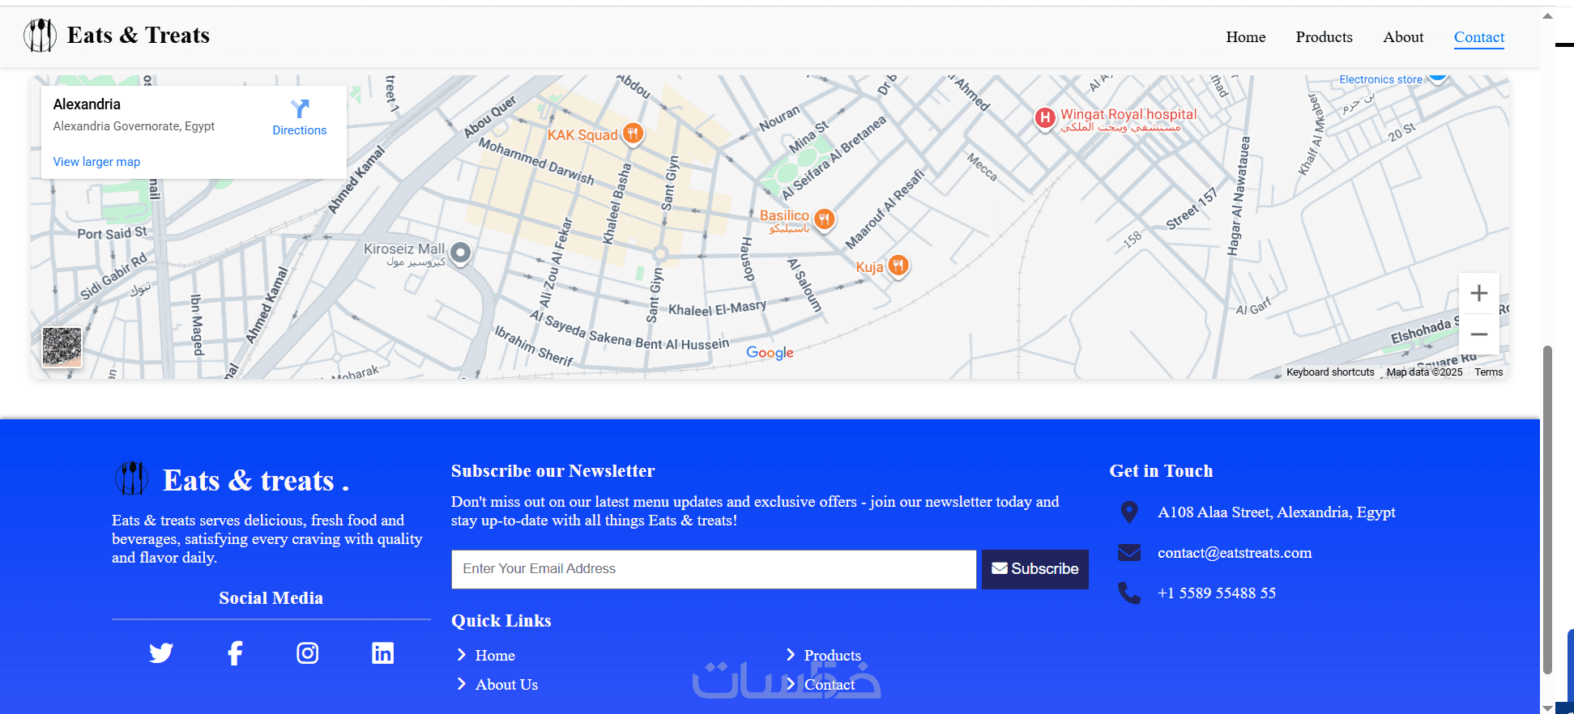Click the Kuja restaurant marker

pos(898,265)
